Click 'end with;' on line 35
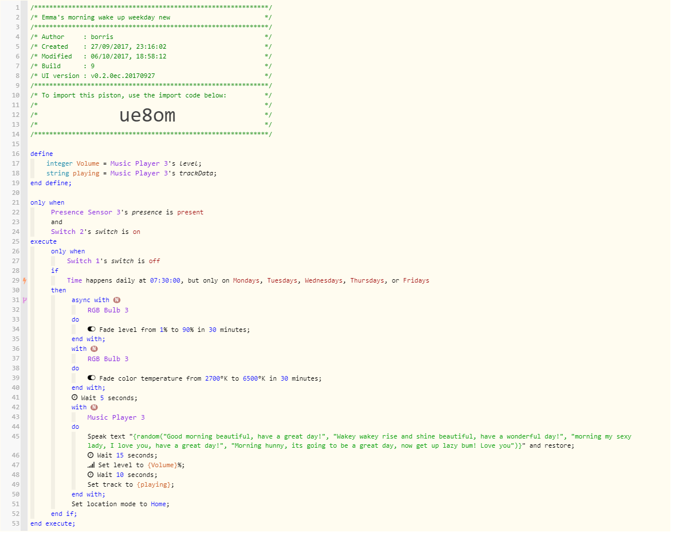This screenshot has height=536, width=675. point(88,339)
